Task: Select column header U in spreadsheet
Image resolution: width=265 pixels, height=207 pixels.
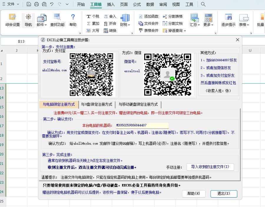Action: click(250, 50)
